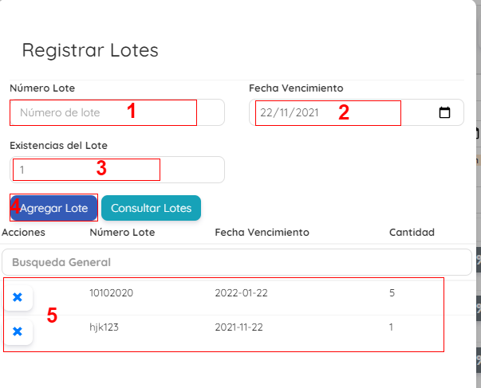
Task: Sort by the Número Lote column header
Action: click(x=122, y=233)
